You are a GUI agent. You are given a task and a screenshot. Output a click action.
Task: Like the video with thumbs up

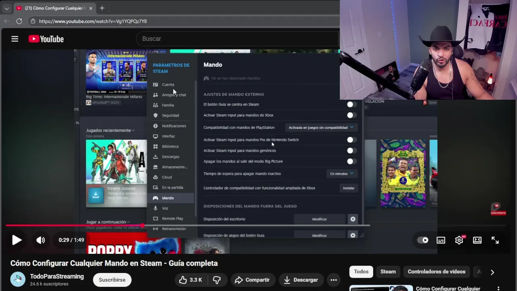[190, 280]
